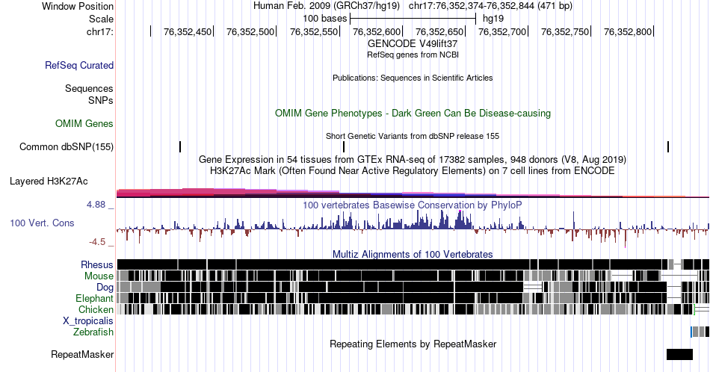Click the Layered H3K27Ac track label
Viewport: 710px width, 372px height.
pos(49,181)
